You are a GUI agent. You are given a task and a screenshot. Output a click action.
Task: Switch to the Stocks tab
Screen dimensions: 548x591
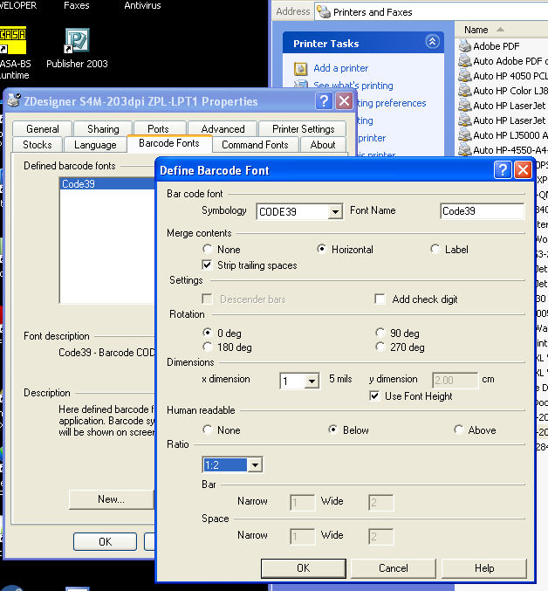(38, 145)
